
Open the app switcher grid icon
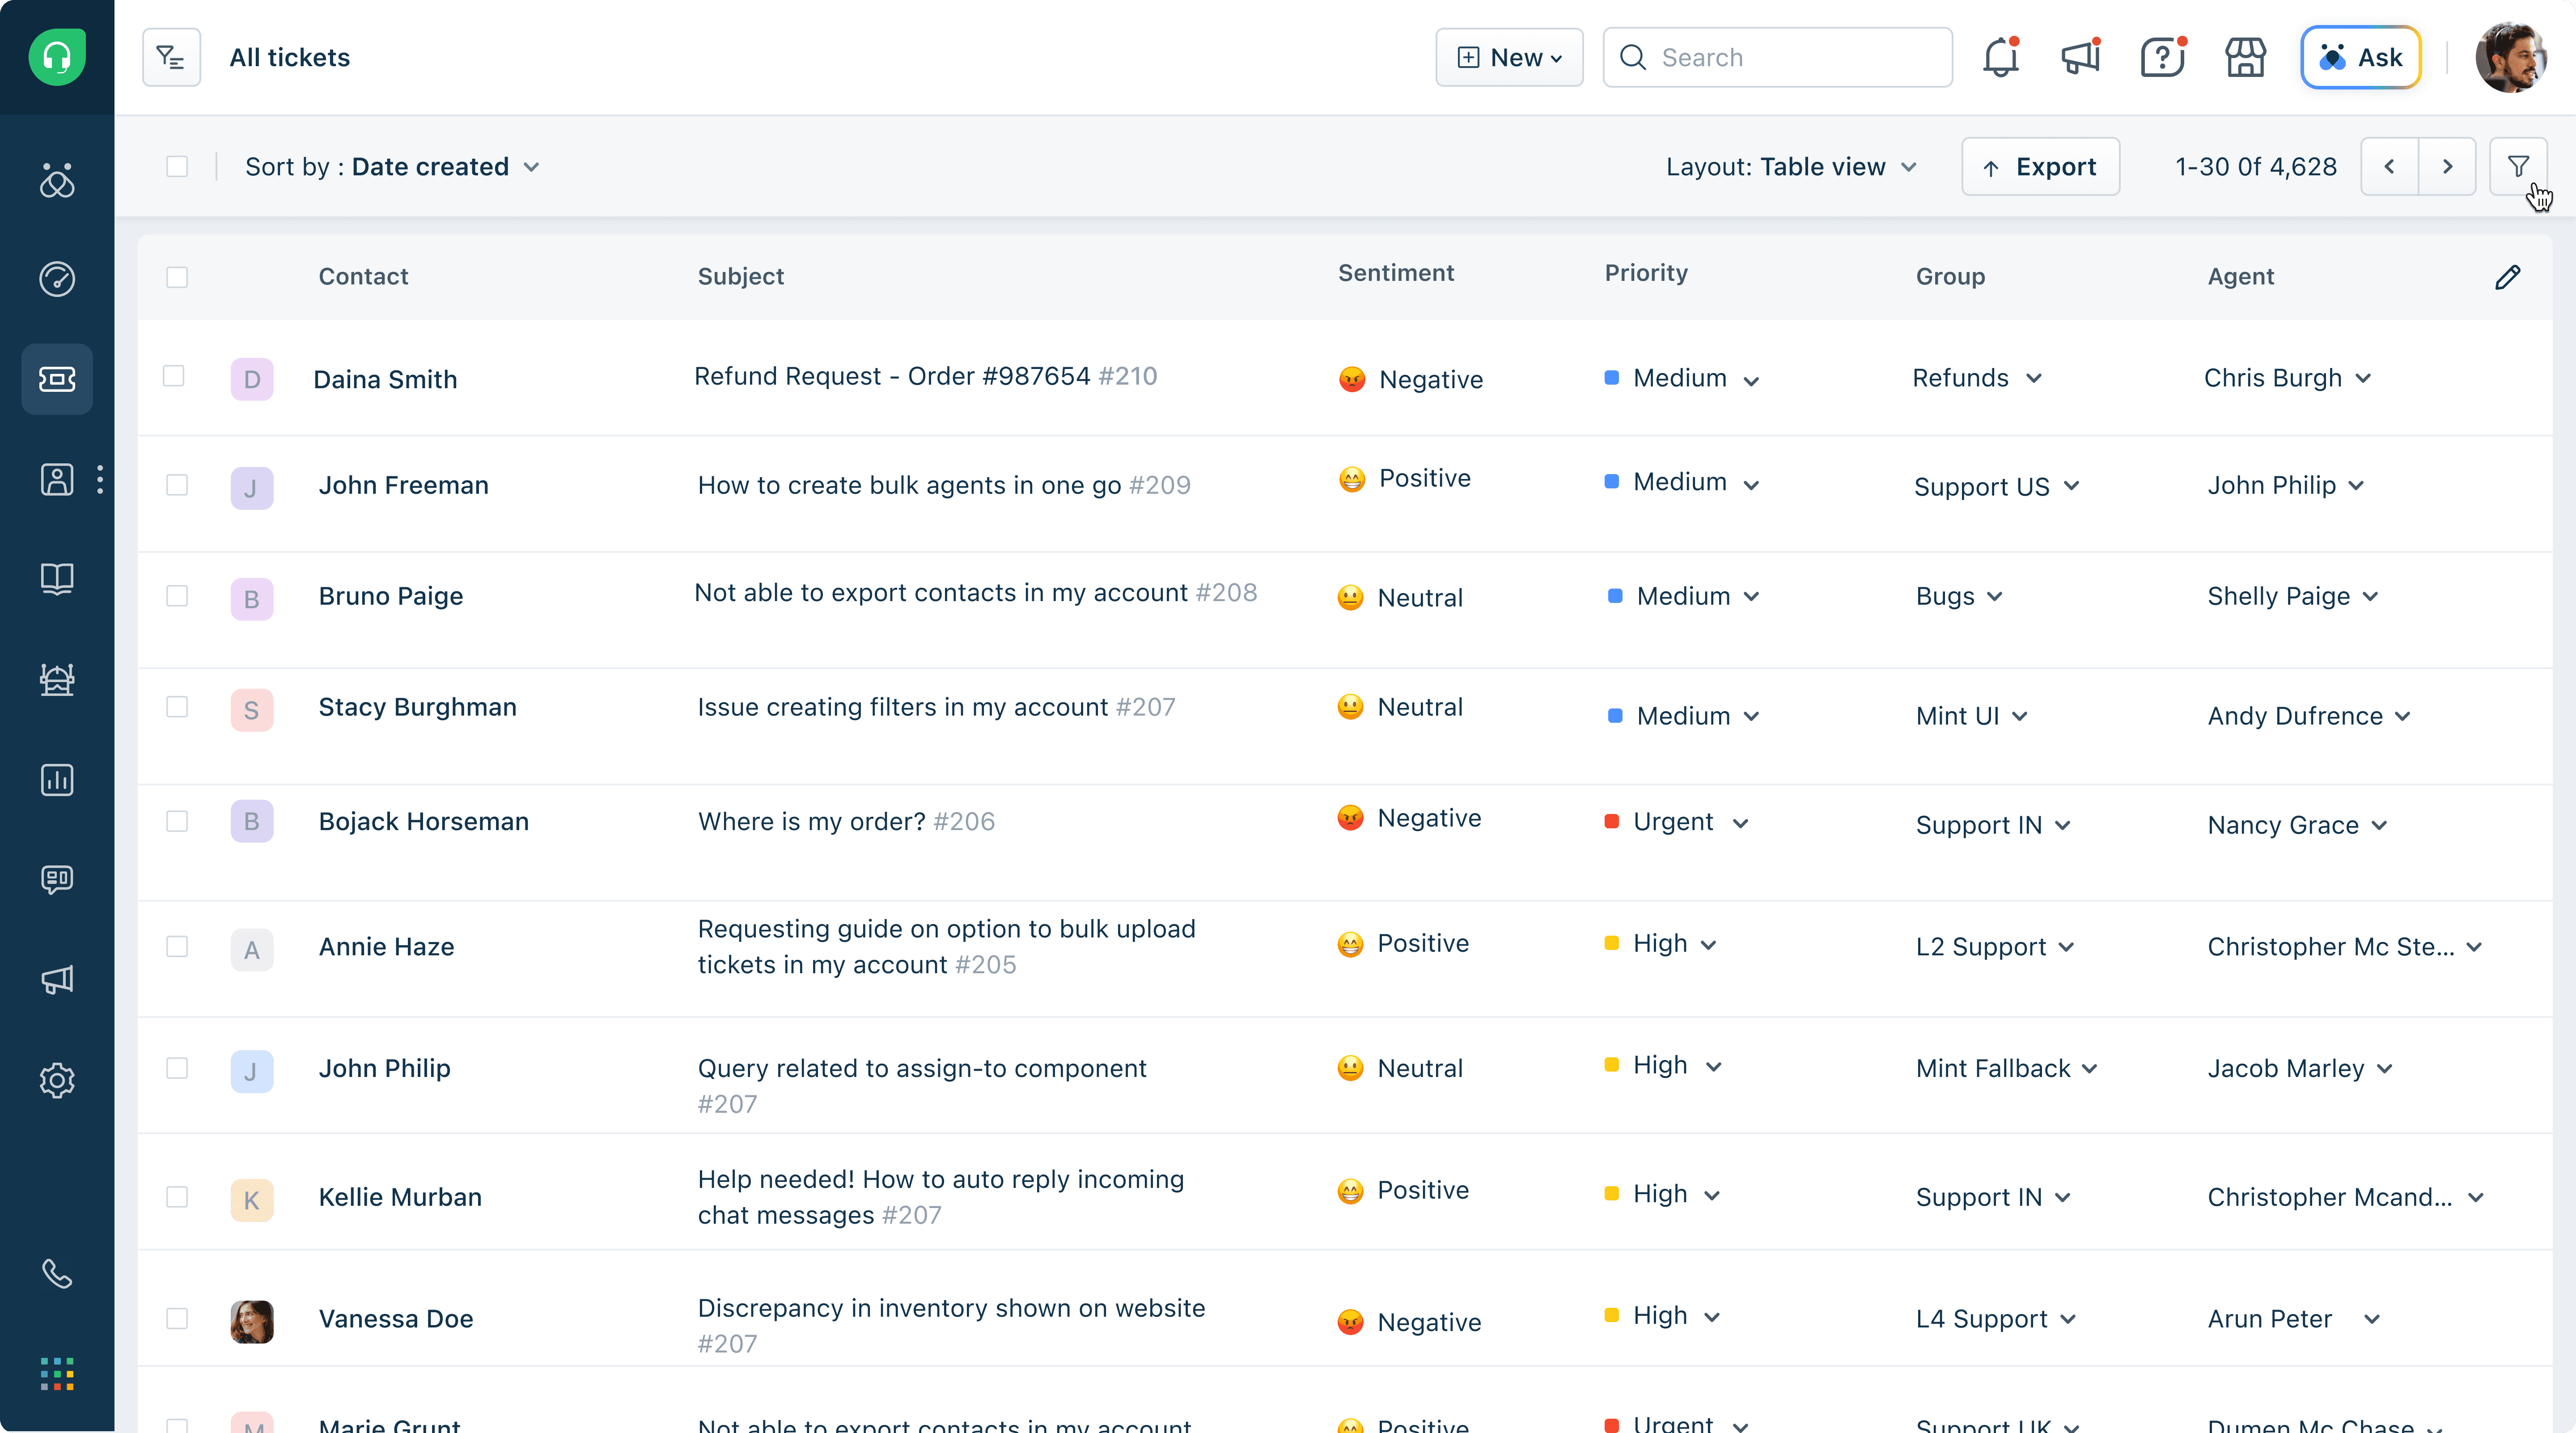pyautogui.click(x=57, y=1374)
